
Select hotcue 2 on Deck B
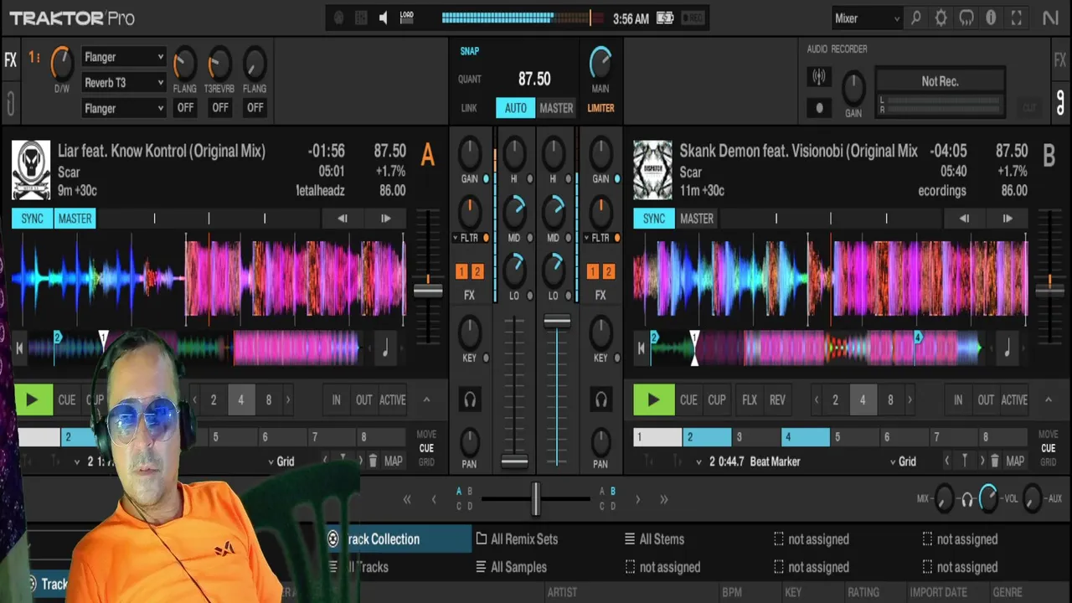coord(707,436)
